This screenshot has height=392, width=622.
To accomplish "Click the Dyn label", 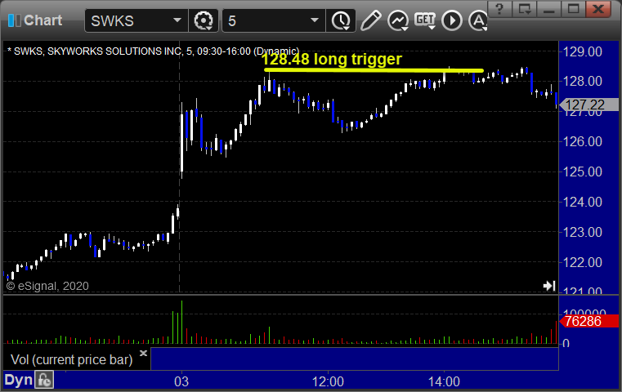I will click(18, 380).
